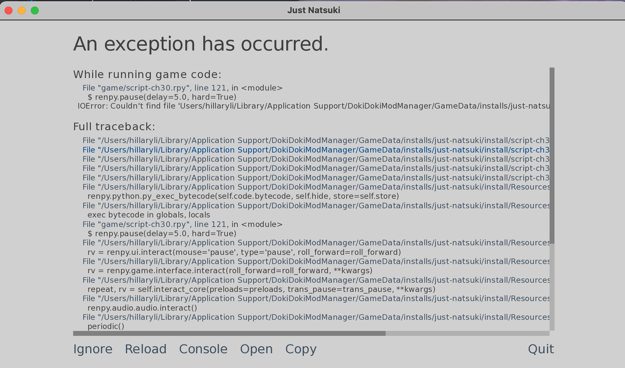Copy the exception traceback
This screenshot has width=625, height=368.
301,349
